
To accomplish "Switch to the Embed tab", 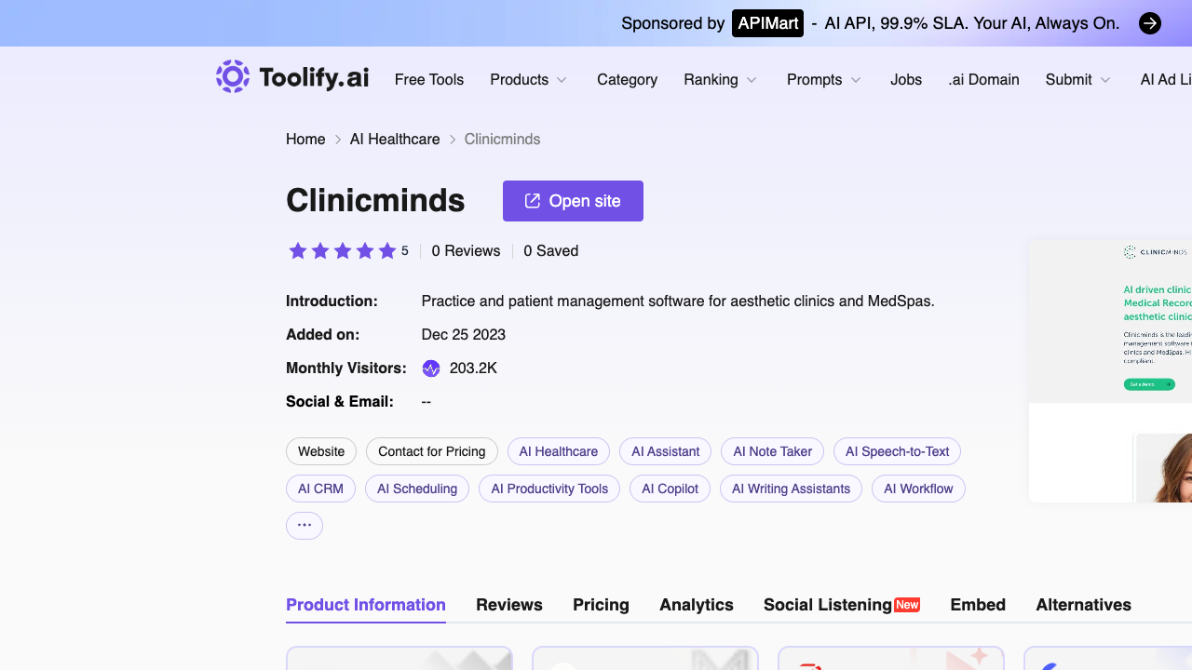I will (x=978, y=605).
